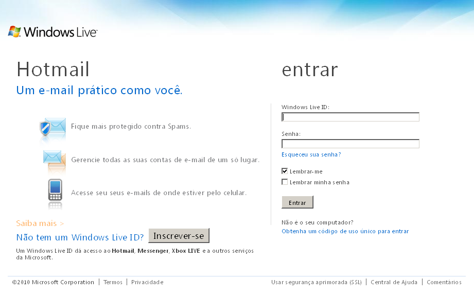Uncheck the Lembrar-me checkbox
This screenshot has height=295, width=474.
(285, 171)
